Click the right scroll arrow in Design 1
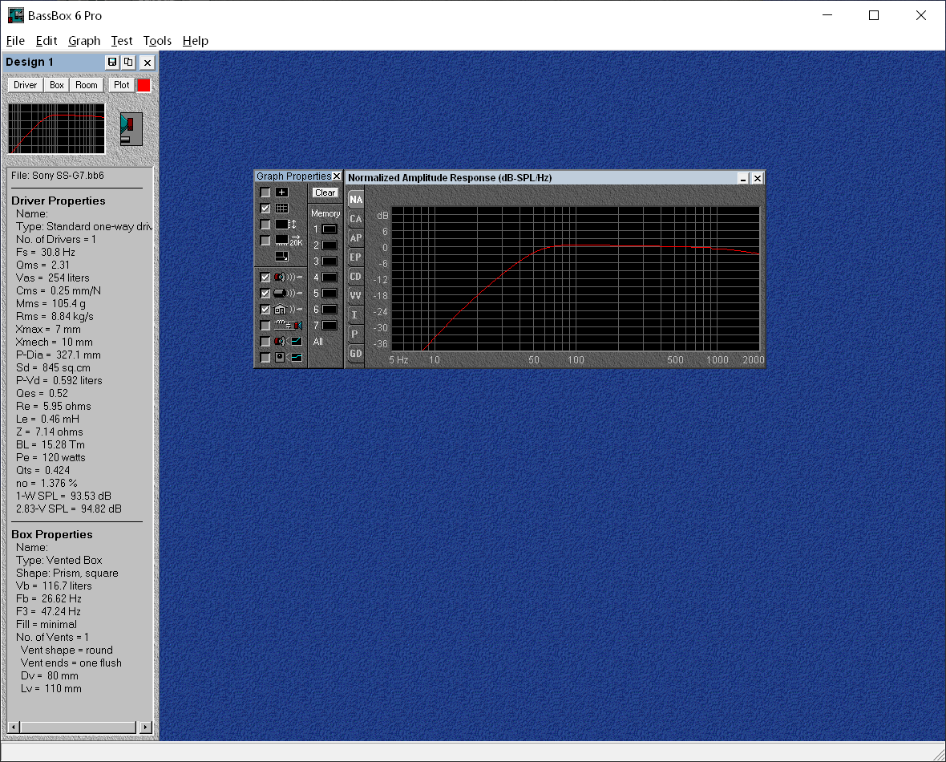 (x=145, y=727)
